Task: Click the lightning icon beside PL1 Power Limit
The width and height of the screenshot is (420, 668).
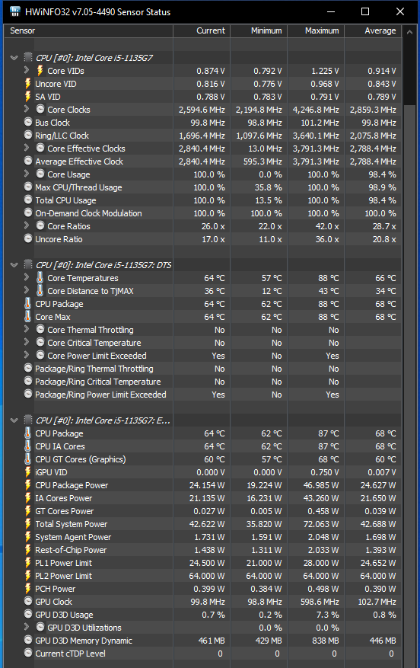Action: click(x=27, y=562)
